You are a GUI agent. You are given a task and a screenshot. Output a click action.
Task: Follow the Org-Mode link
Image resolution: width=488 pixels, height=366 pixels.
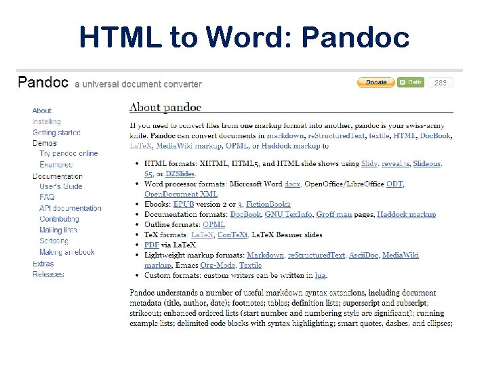point(218,266)
